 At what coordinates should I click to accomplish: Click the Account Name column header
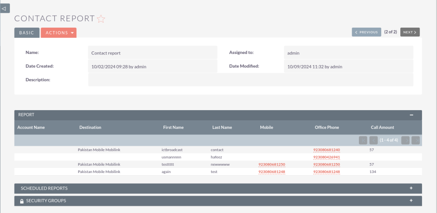tap(31, 128)
